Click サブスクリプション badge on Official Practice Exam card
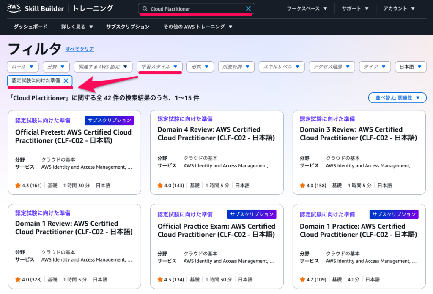The width and height of the screenshot is (433, 294). coord(251,214)
